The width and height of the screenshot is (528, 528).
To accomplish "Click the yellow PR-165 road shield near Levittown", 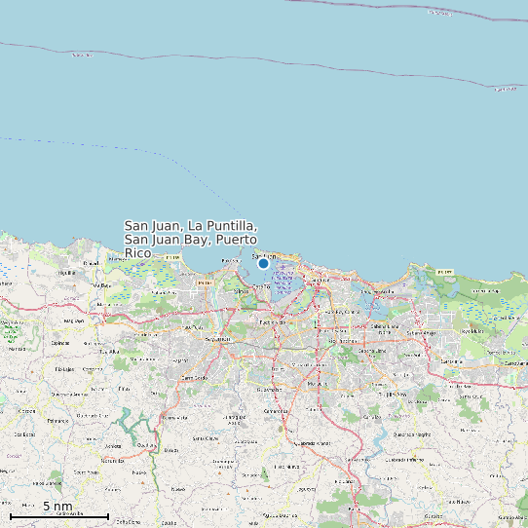I will (x=173, y=257).
